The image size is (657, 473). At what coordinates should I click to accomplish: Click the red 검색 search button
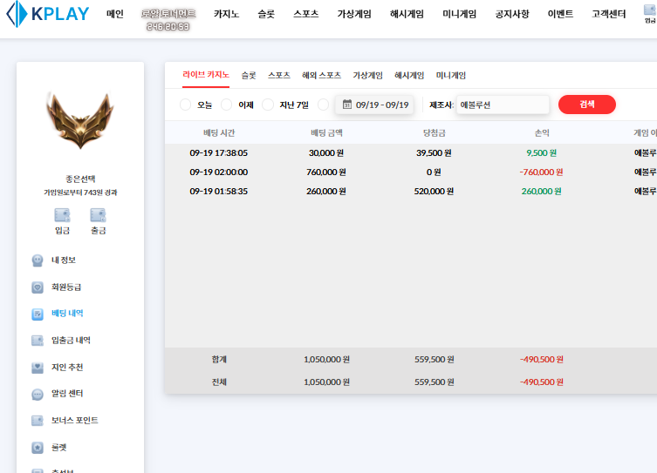click(x=587, y=105)
